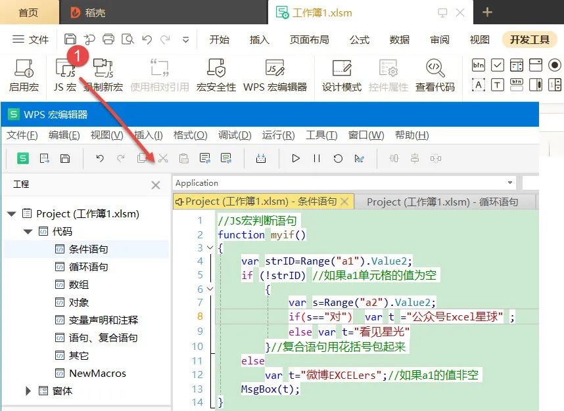The image size is (564, 411).
Task: Click the save icon in quick access toolbar
Action: pyautogui.click(x=70, y=39)
